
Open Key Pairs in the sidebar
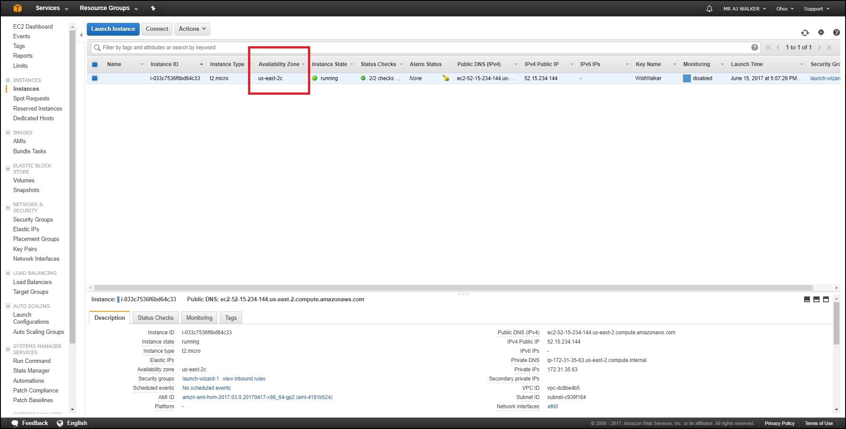25,249
